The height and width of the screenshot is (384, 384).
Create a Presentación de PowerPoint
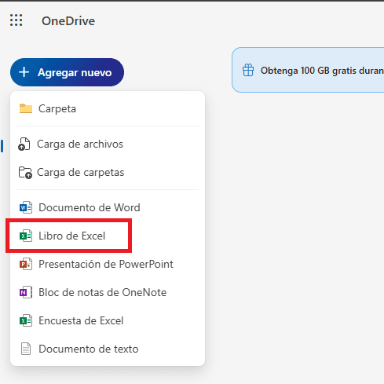click(x=108, y=264)
